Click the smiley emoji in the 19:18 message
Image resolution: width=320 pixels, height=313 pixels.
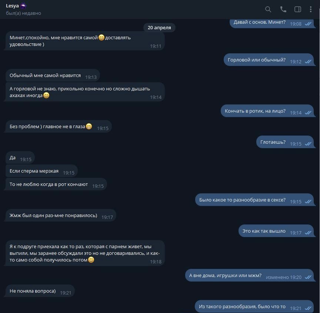(91, 260)
